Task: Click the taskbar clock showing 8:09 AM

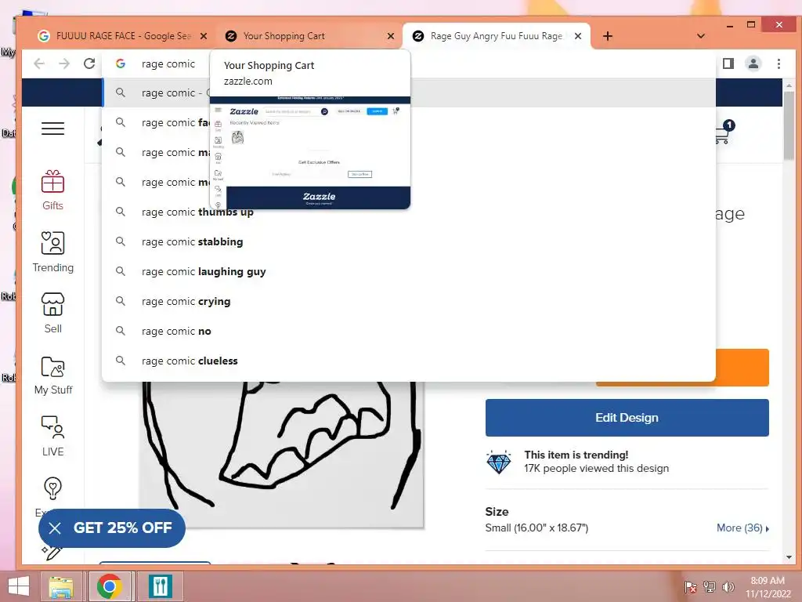Action: pyautogui.click(x=768, y=587)
